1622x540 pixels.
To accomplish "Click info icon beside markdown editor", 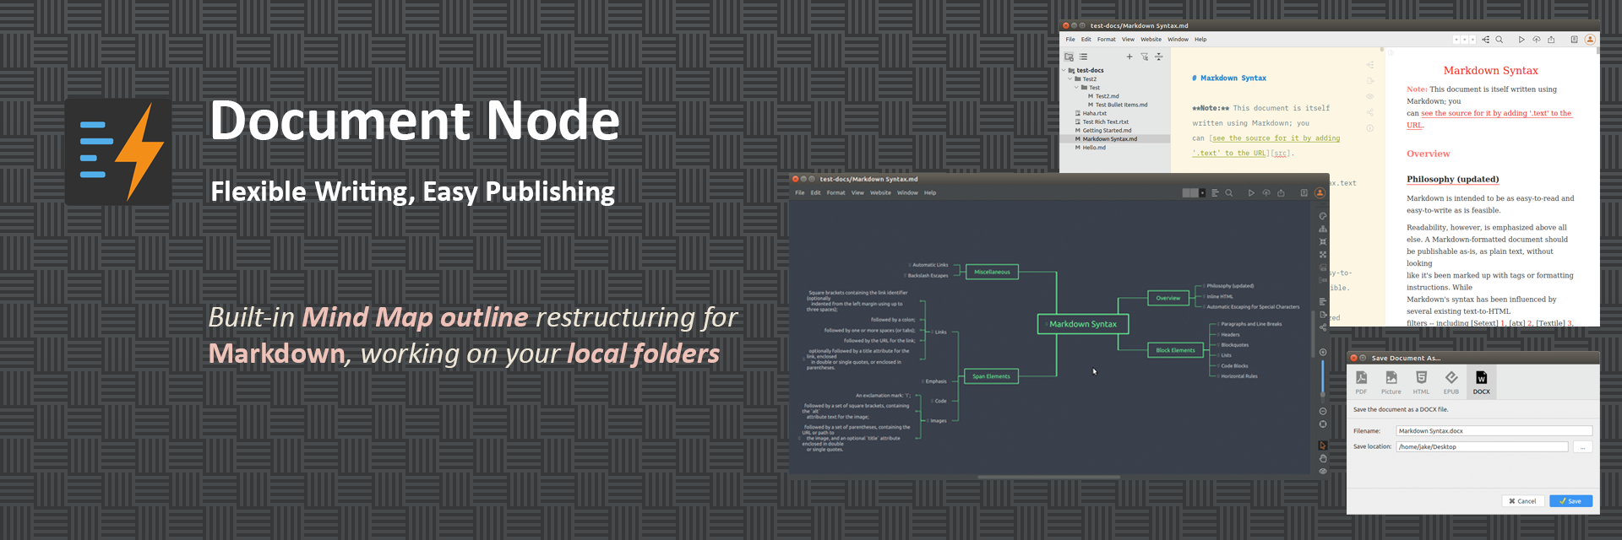I will (x=1369, y=128).
